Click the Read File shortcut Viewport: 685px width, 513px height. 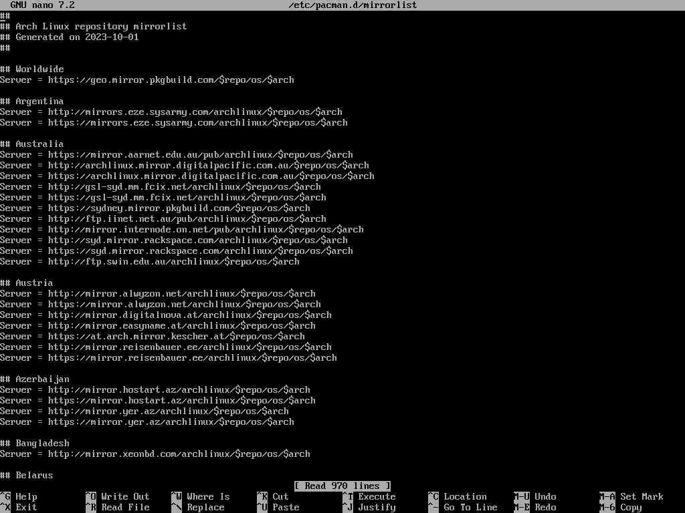(118, 508)
